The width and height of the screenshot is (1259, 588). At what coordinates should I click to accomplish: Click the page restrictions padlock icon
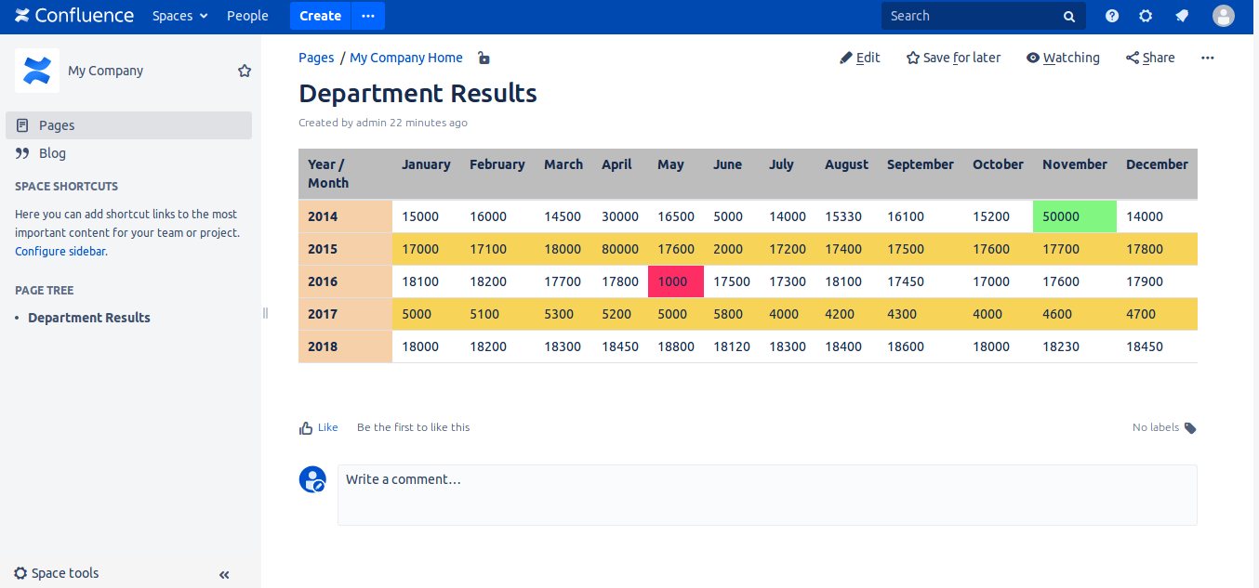pyautogui.click(x=484, y=58)
